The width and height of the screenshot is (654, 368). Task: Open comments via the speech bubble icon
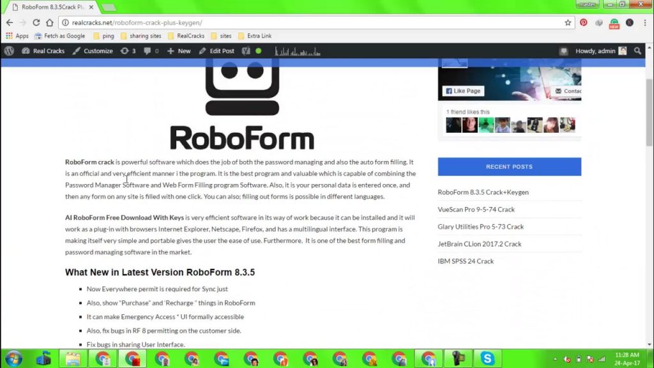[x=148, y=51]
